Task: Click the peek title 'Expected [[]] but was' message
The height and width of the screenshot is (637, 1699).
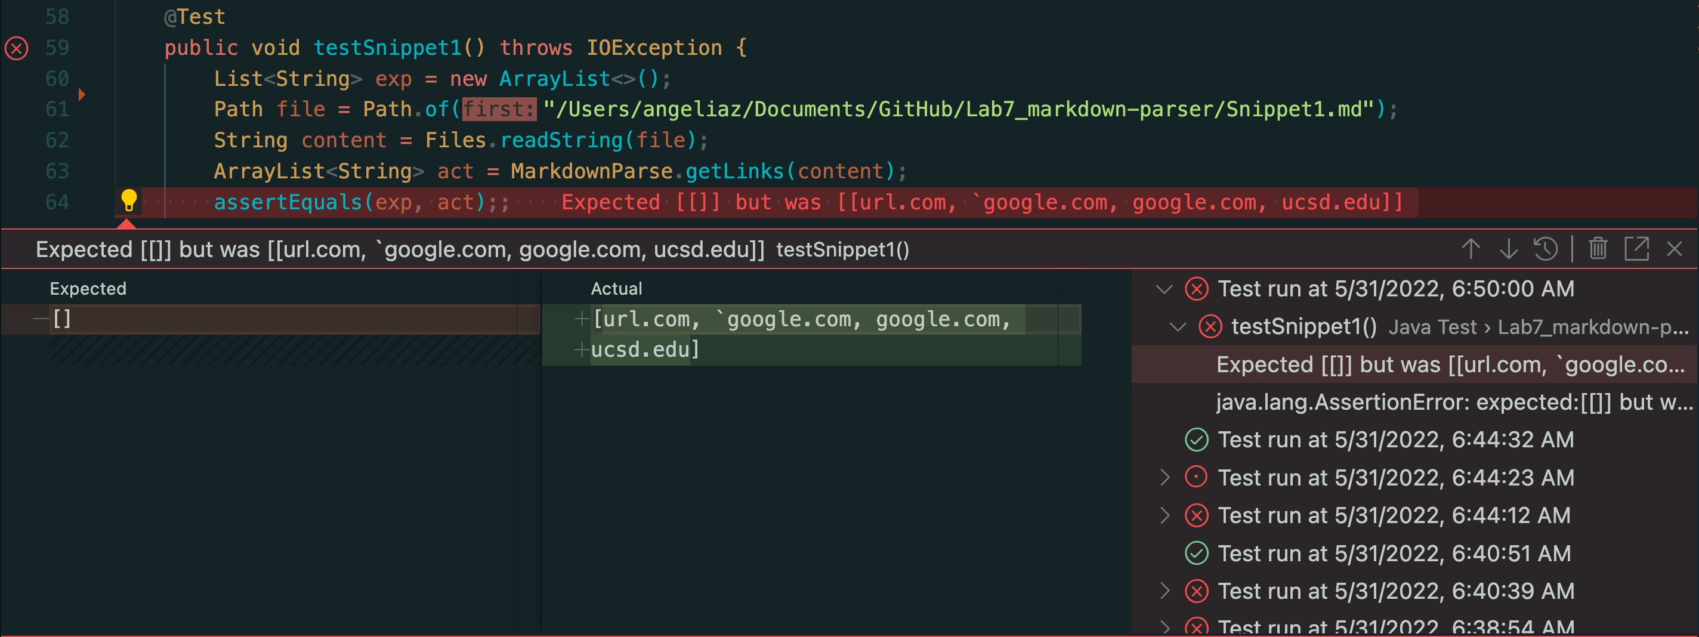Action: coord(400,249)
